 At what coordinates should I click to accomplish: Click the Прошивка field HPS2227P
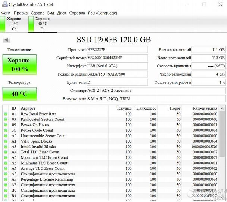point(117,50)
